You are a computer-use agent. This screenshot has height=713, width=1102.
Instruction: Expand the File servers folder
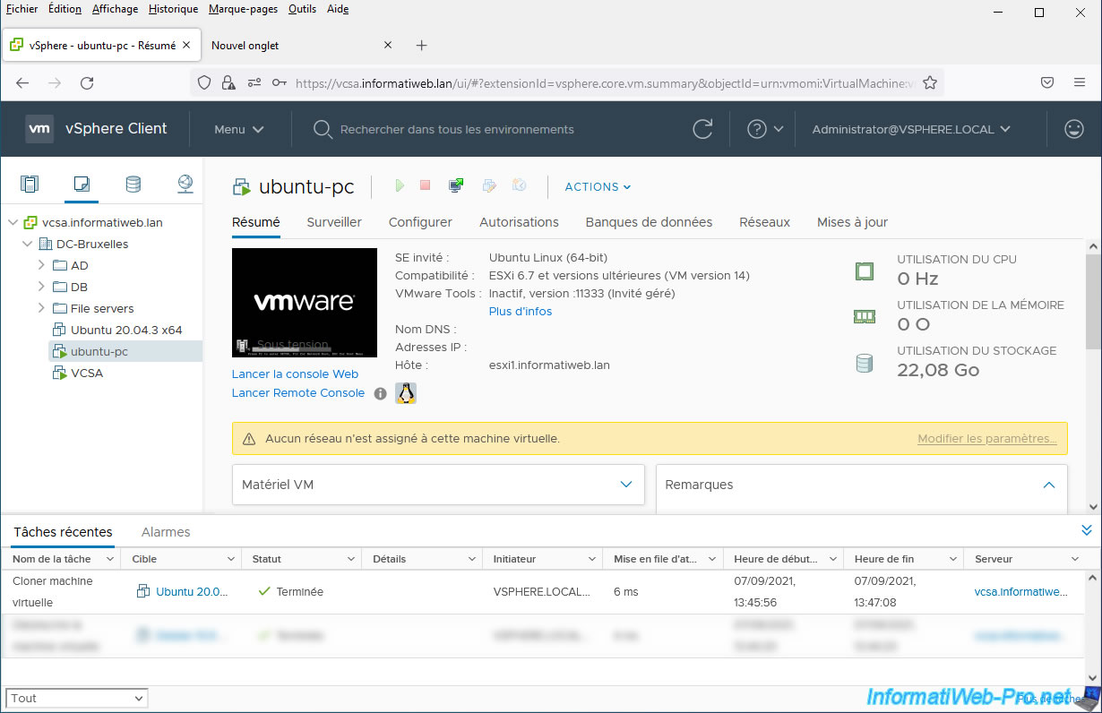coord(41,308)
